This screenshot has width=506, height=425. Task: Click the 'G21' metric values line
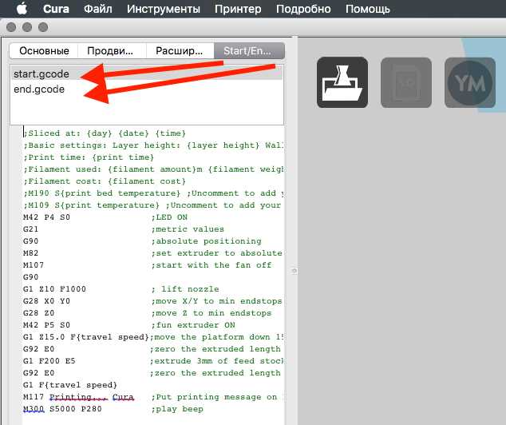[124, 229]
